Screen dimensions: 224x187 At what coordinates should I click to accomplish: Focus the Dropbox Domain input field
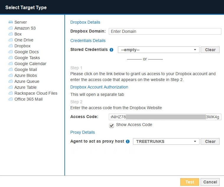(165, 31)
